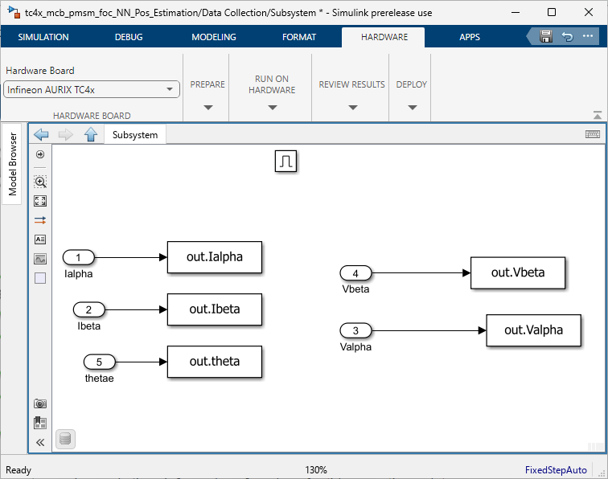Select the out.Ibeta To Workspace block
This screenshot has width=608, height=479.
coord(215,309)
